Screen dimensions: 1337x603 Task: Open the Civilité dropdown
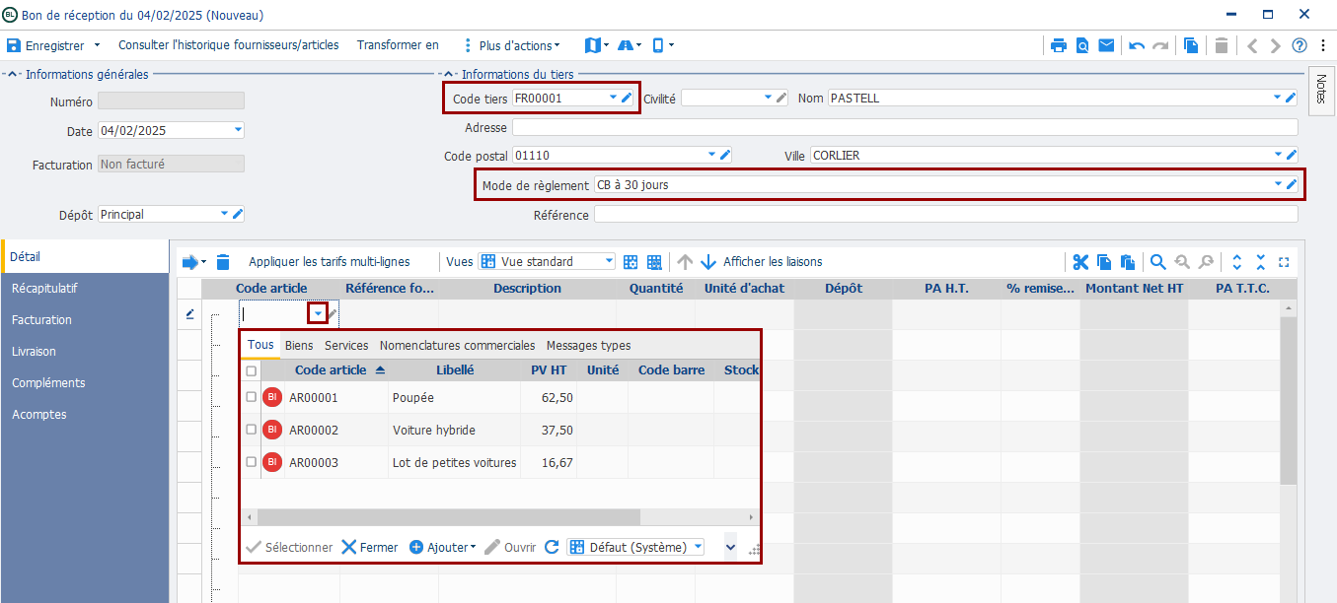pos(769,98)
